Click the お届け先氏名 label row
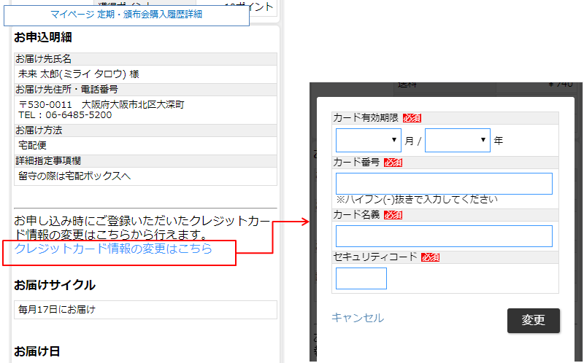This screenshot has height=363, width=584. tap(145, 59)
